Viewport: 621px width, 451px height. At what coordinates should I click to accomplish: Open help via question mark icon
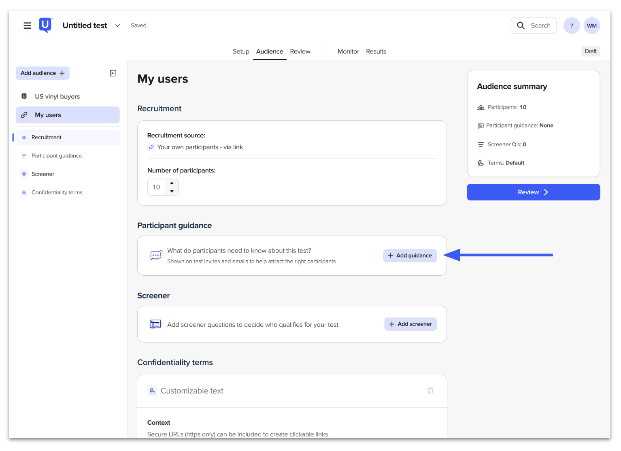click(572, 26)
